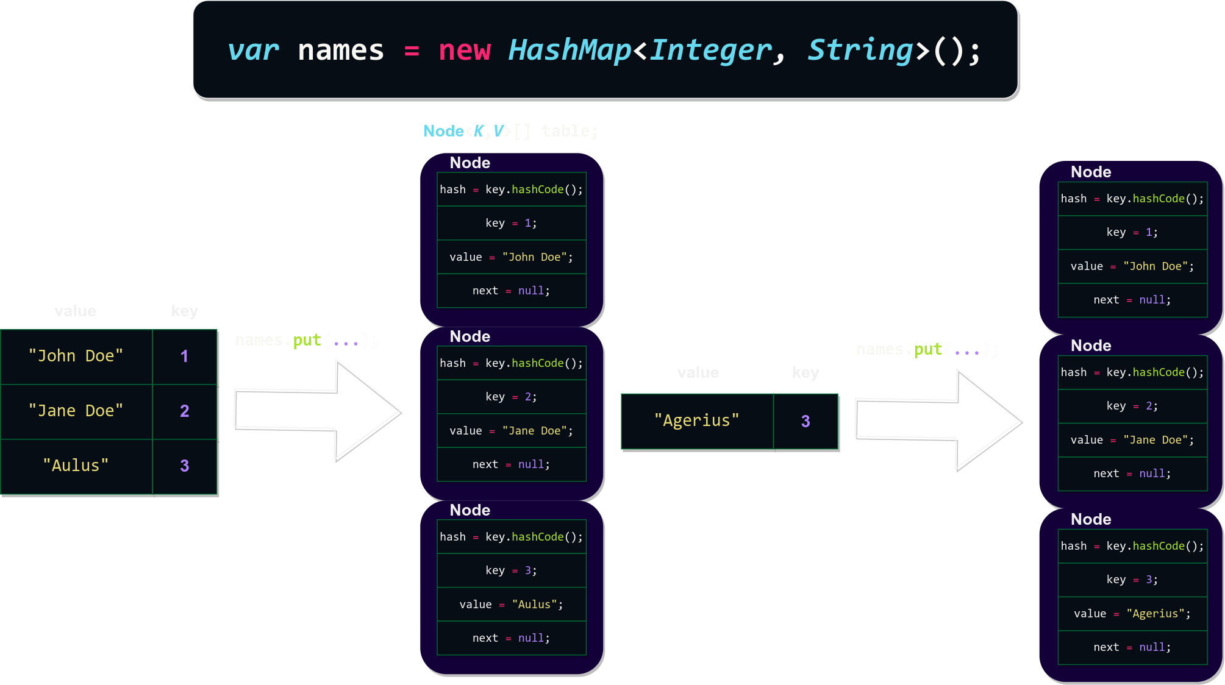Click the hash row of center column's key 1 node
Viewport: 1225px width, 685px height.
click(x=512, y=190)
